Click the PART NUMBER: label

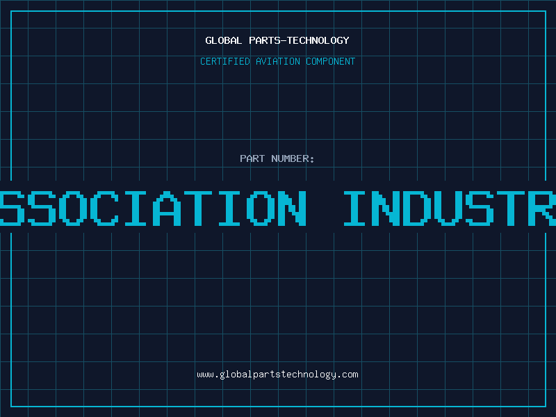point(277,158)
